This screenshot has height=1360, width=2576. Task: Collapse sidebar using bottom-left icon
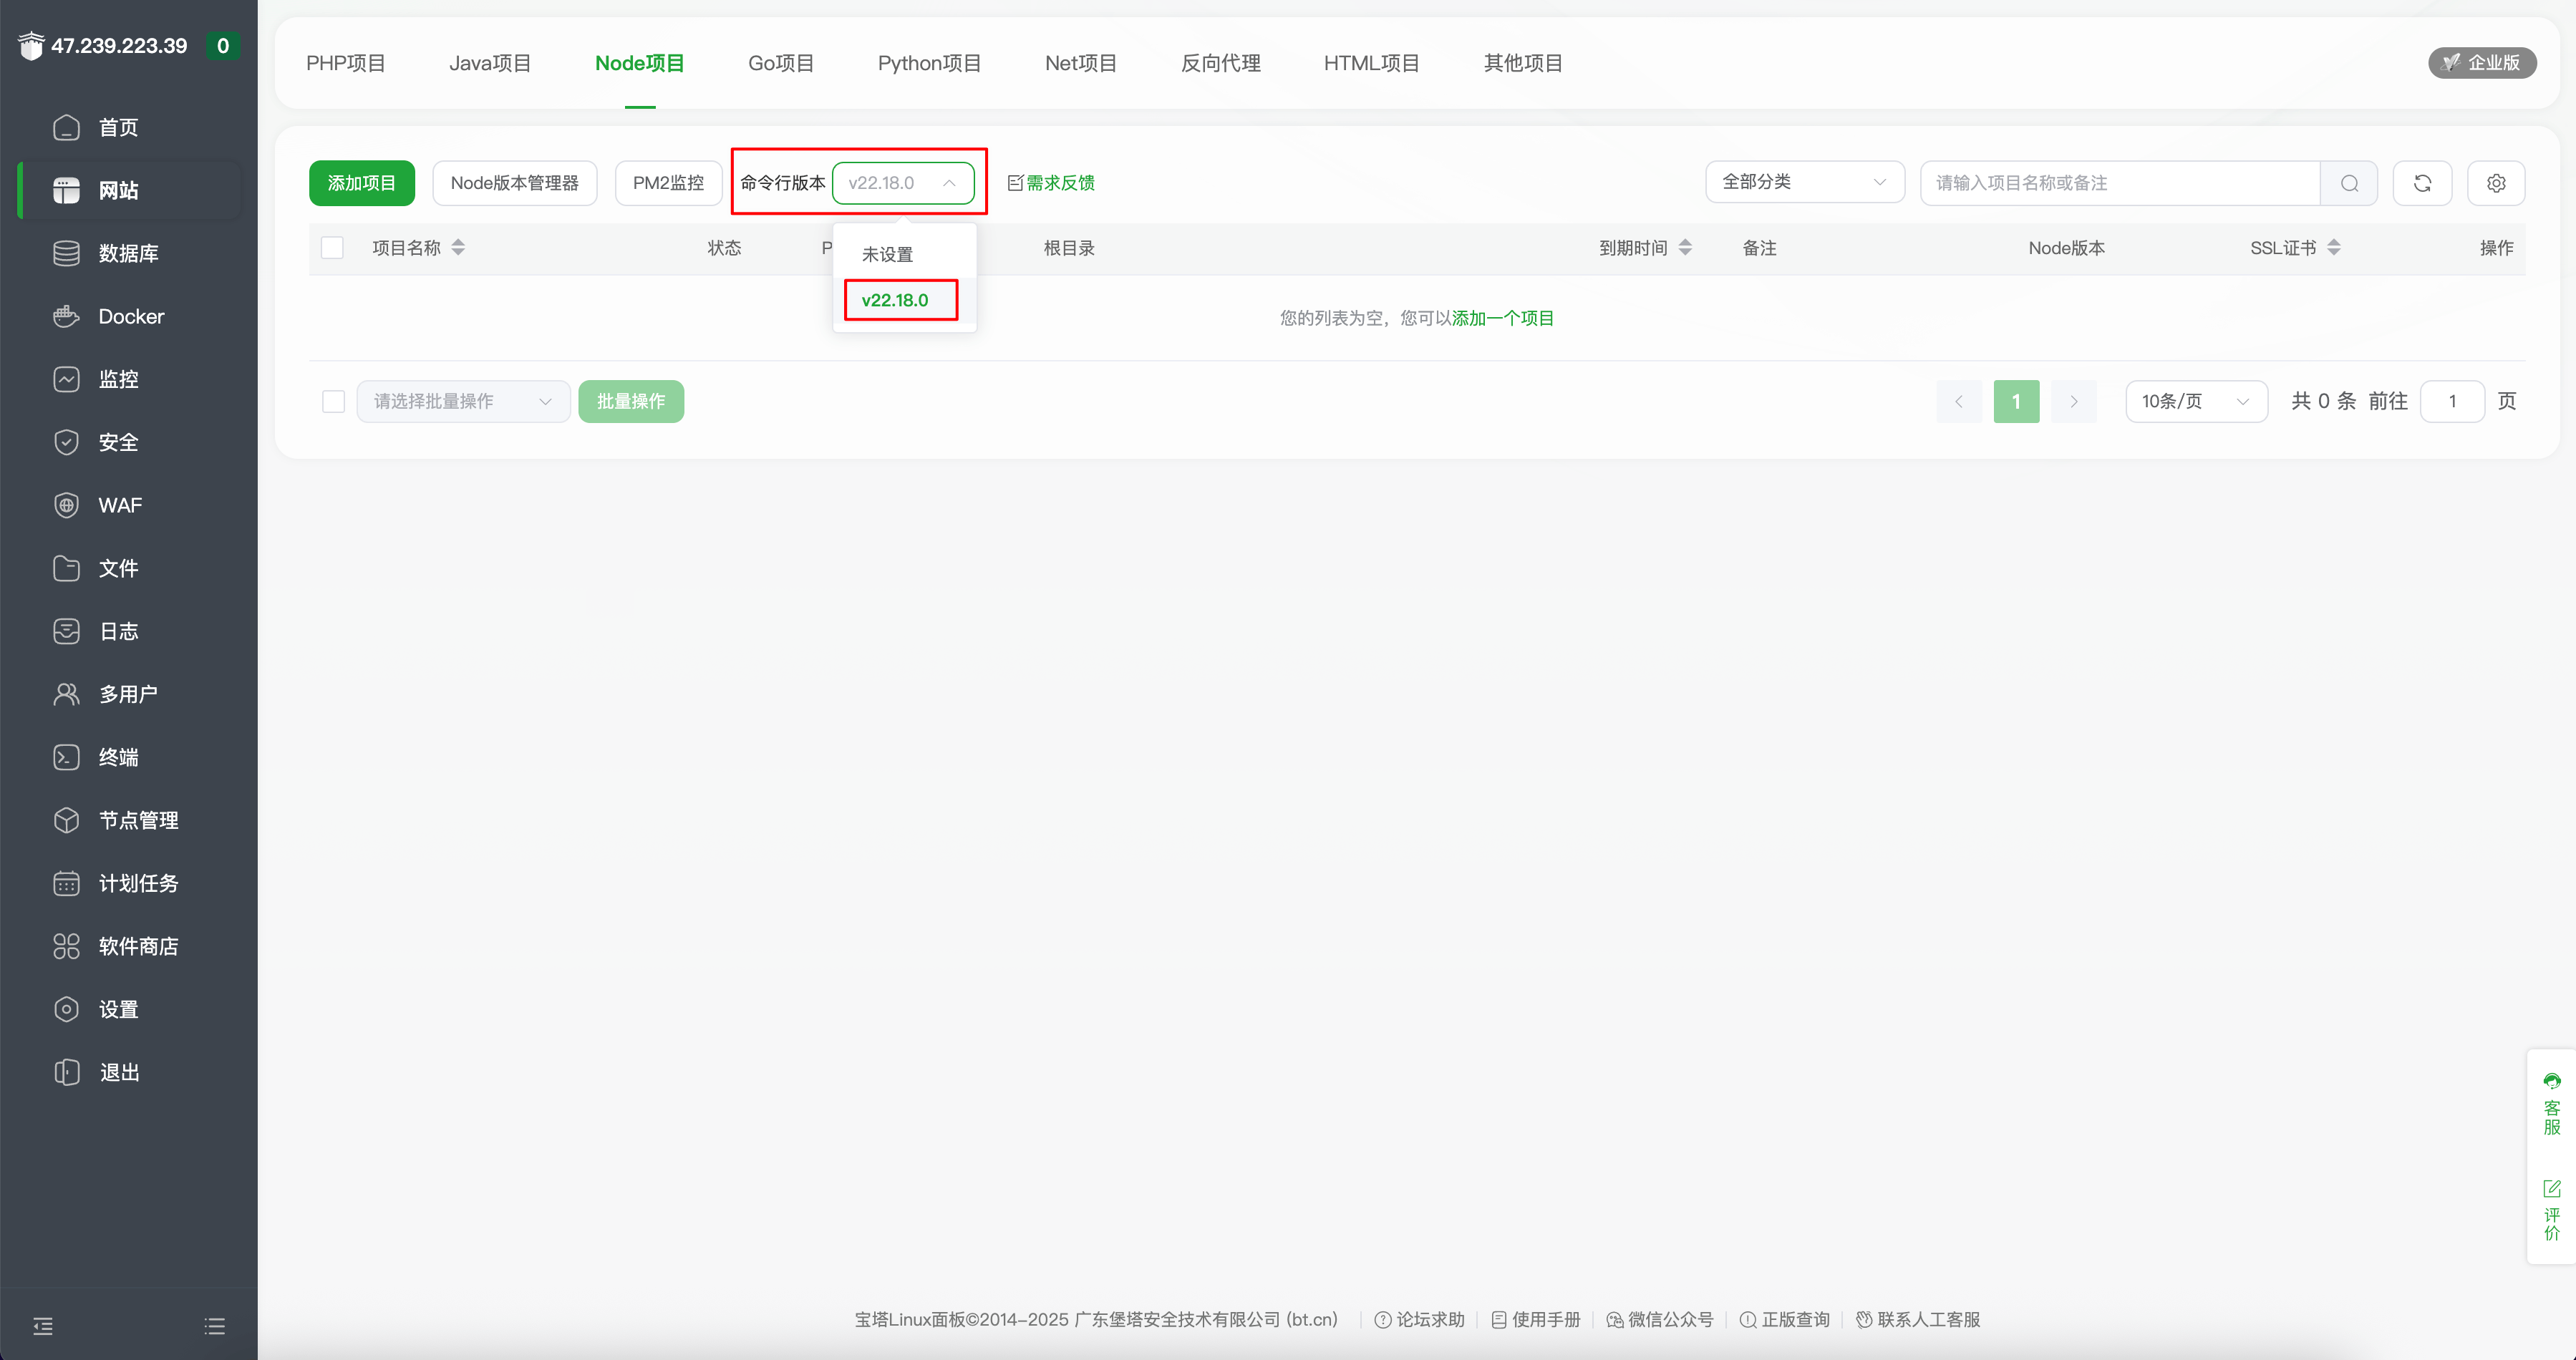[43, 1326]
